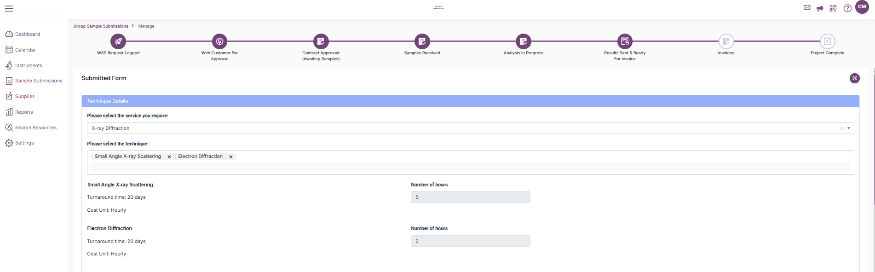The height and width of the screenshot is (272, 875).
Task: Click With Customer For Approval stage icon
Action: tap(219, 41)
